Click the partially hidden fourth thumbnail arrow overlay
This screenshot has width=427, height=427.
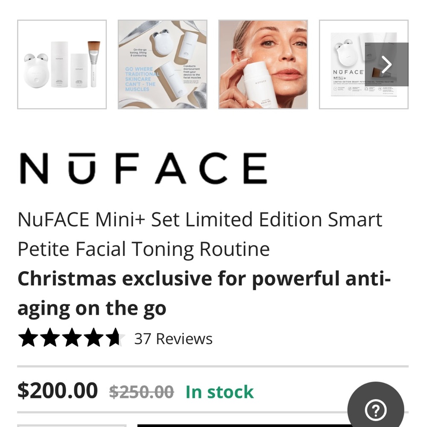[387, 64]
